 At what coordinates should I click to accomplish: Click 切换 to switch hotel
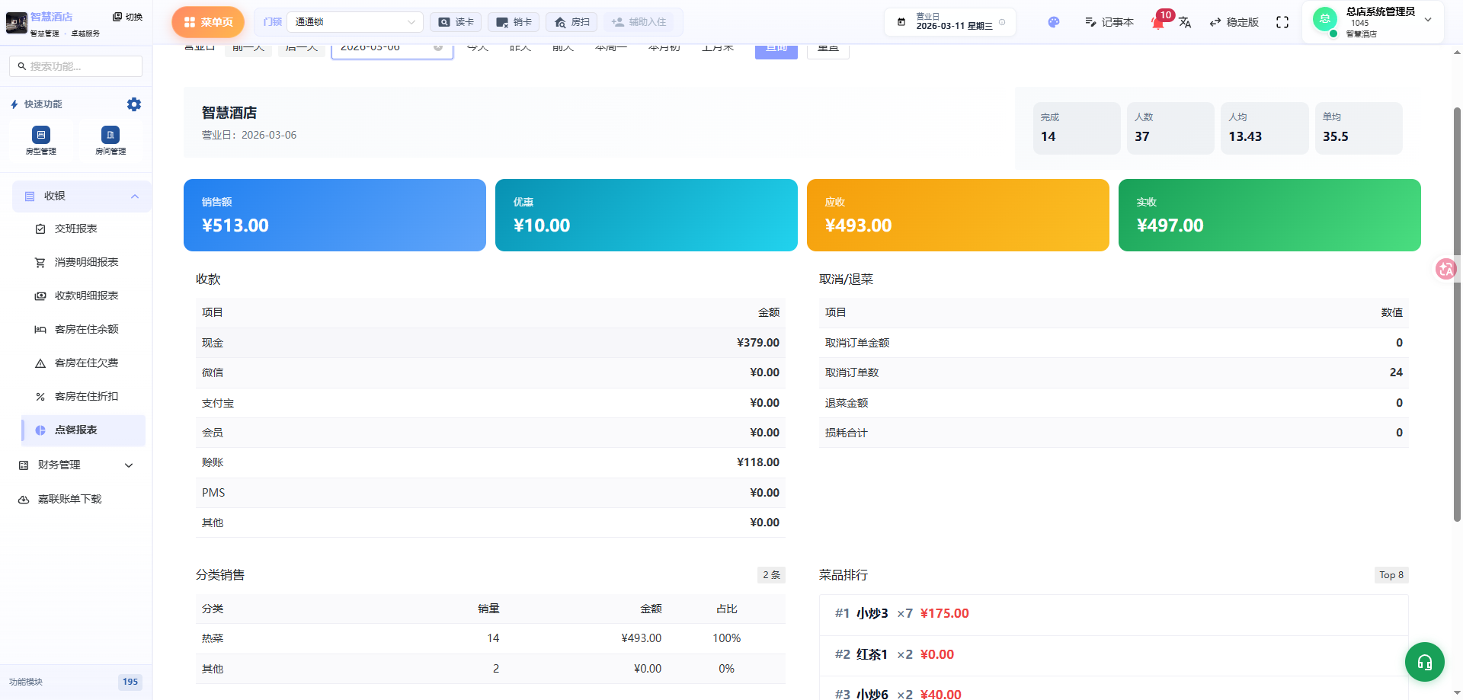[x=127, y=17]
